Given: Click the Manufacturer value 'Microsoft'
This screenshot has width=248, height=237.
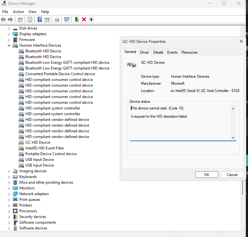Looking at the screenshot, I should pyautogui.click(x=178, y=83).
